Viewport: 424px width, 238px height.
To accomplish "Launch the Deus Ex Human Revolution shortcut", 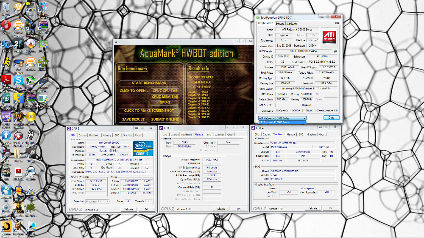I will 18,210.
